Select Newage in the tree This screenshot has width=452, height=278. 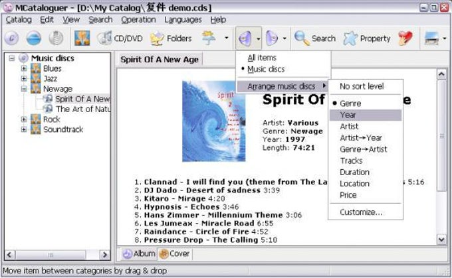58,89
